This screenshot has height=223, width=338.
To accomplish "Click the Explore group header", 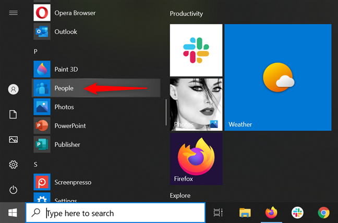I will click(x=180, y=195).
